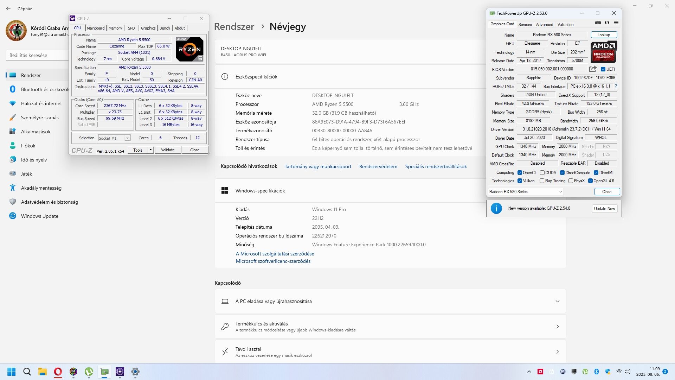This screenshot has width=675, height=380.
Task: Open Távoli asztal settings row
Action: 390,352
